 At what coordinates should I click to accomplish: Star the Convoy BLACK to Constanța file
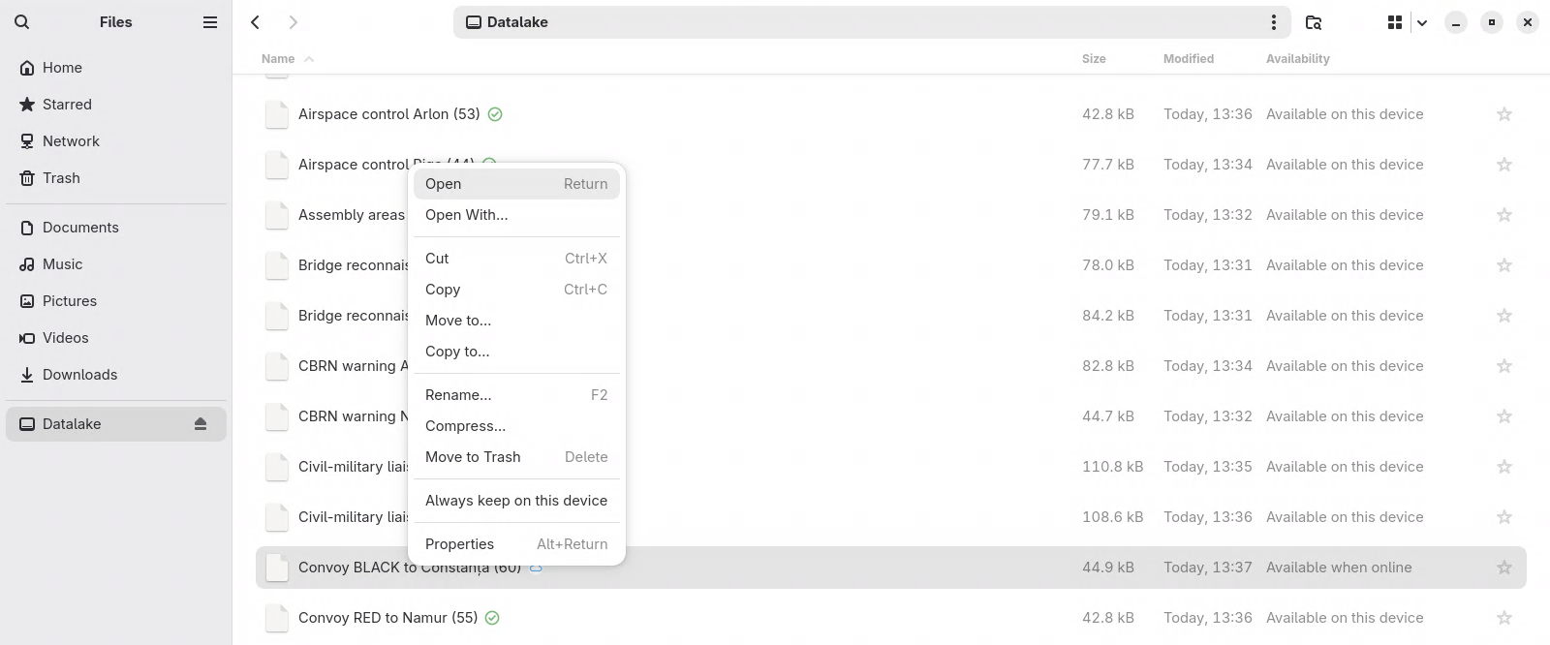[x=1504, y=568]
